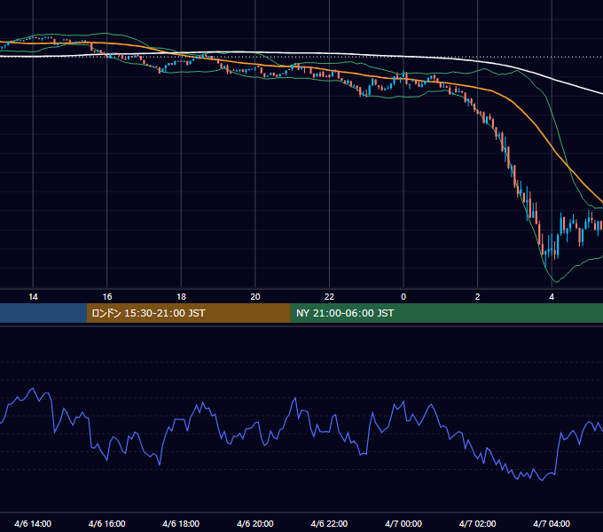Click the ロンドン 15:30-21:00 JST session bar
Image resolution: width=603 pixels, height=532 pixels.
(188, 313)
